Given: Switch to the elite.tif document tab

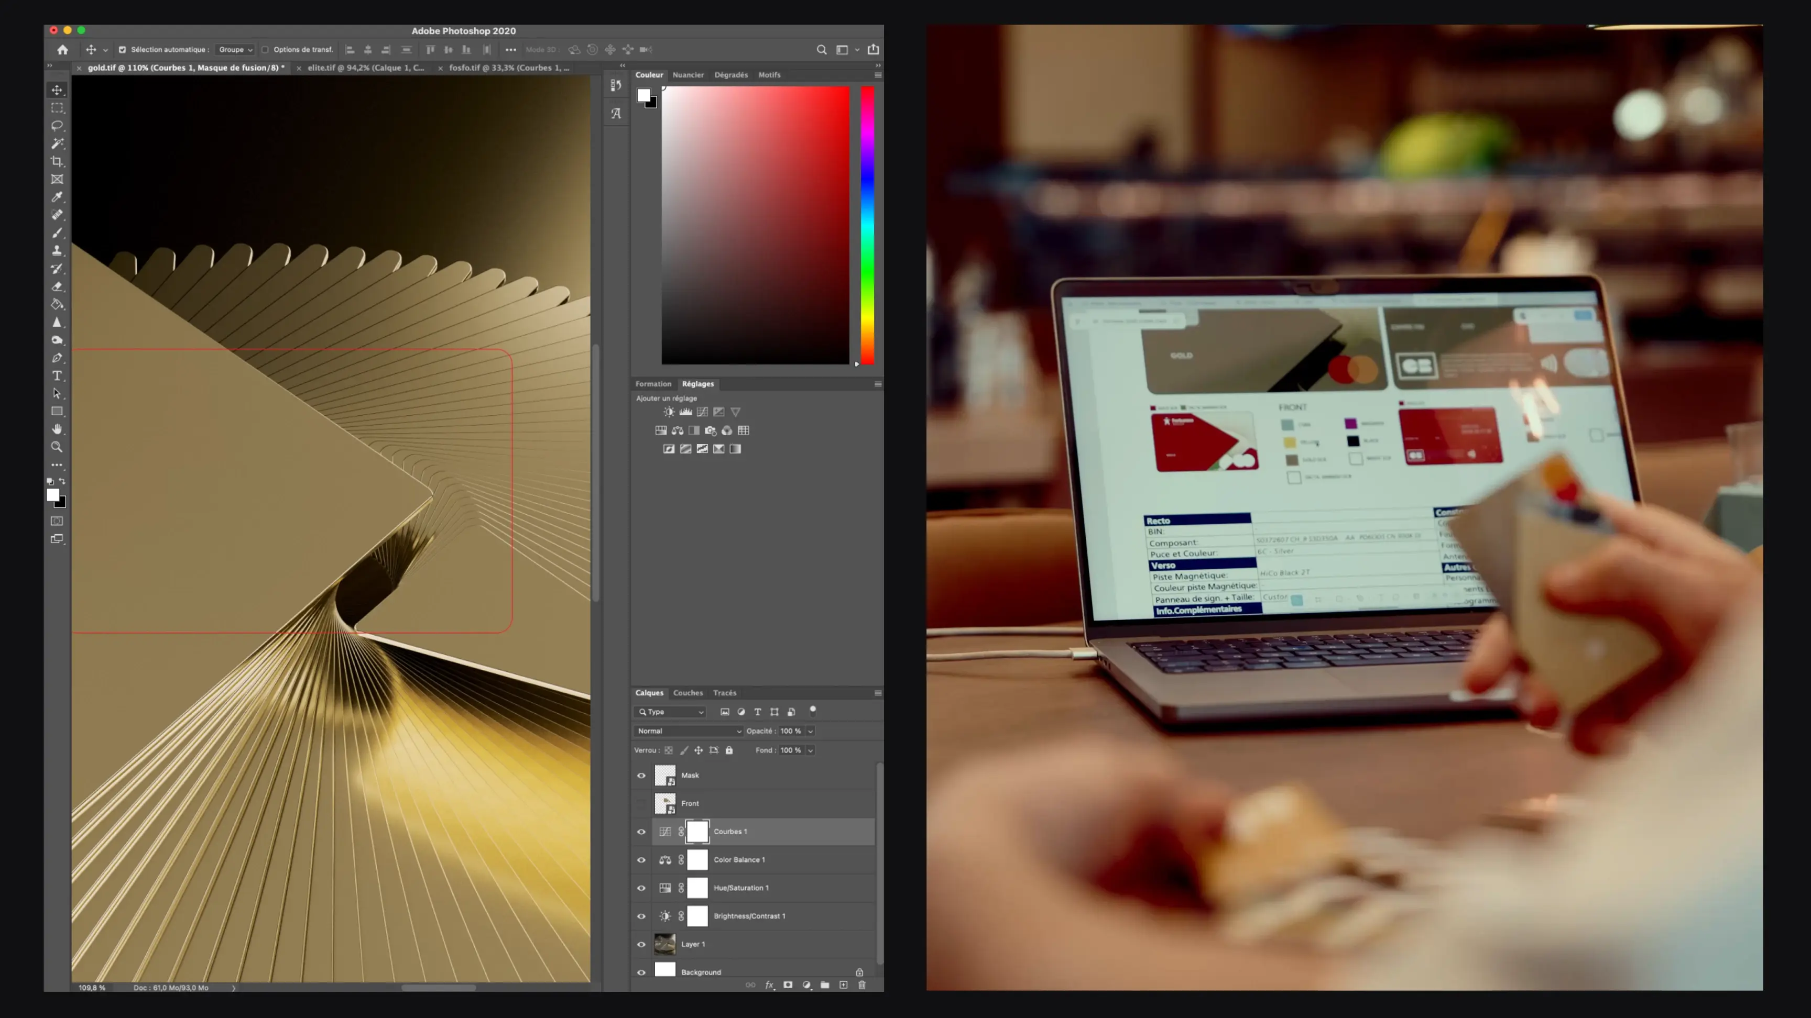Looking at the screenshot, I should click(366, 68).
